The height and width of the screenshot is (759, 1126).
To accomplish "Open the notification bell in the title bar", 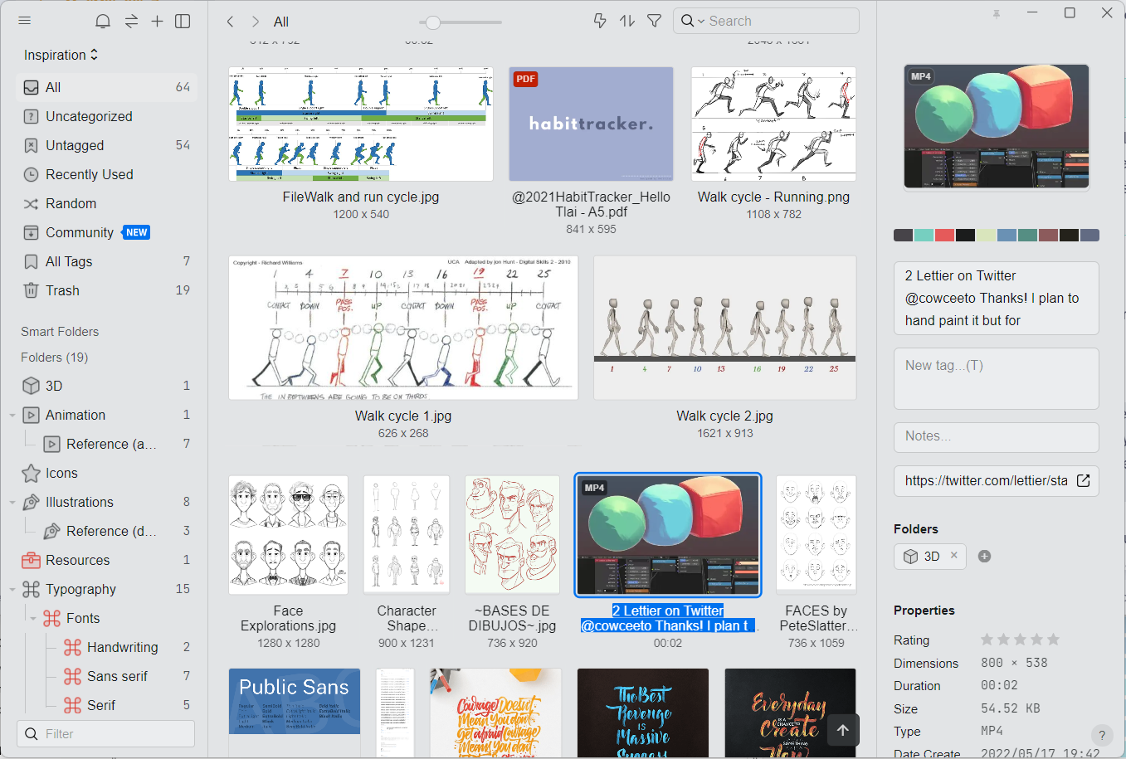I will click(103, 21).
